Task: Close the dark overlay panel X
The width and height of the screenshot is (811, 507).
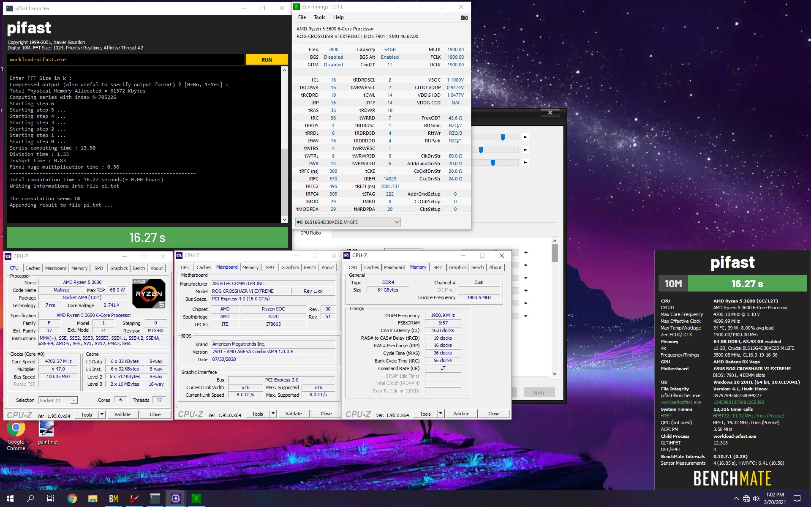Action: (550, 112)
